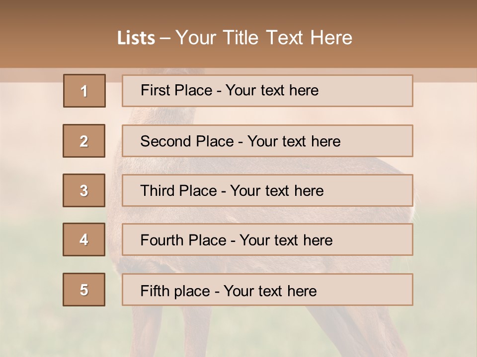Select the Third Place text bar

pyautogui.click(x=267, y=190)
